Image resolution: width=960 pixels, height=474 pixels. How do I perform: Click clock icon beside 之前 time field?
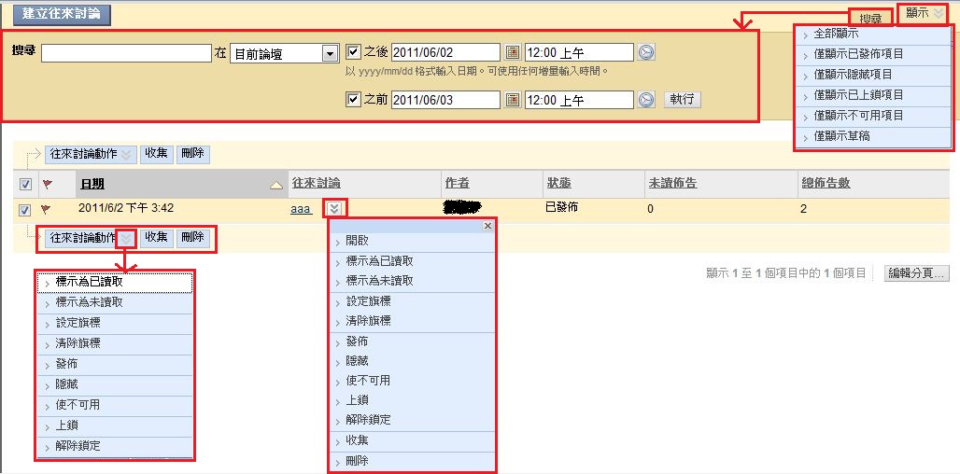click(x=646, y=100)
